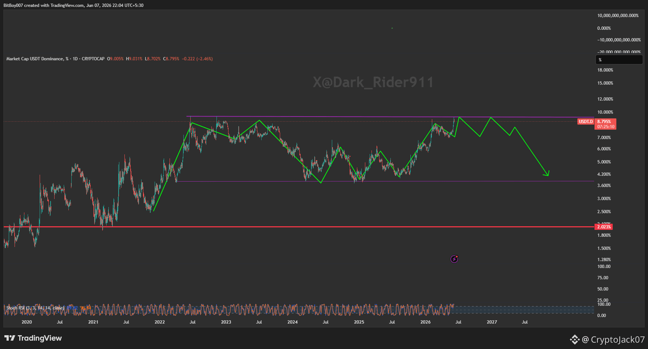Click the 4.200% price scale label

[604, 174]
